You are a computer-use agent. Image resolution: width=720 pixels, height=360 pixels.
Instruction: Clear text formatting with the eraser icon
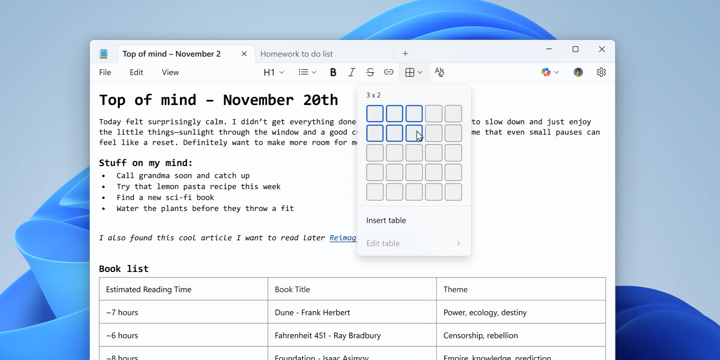[x=439, y=72]
